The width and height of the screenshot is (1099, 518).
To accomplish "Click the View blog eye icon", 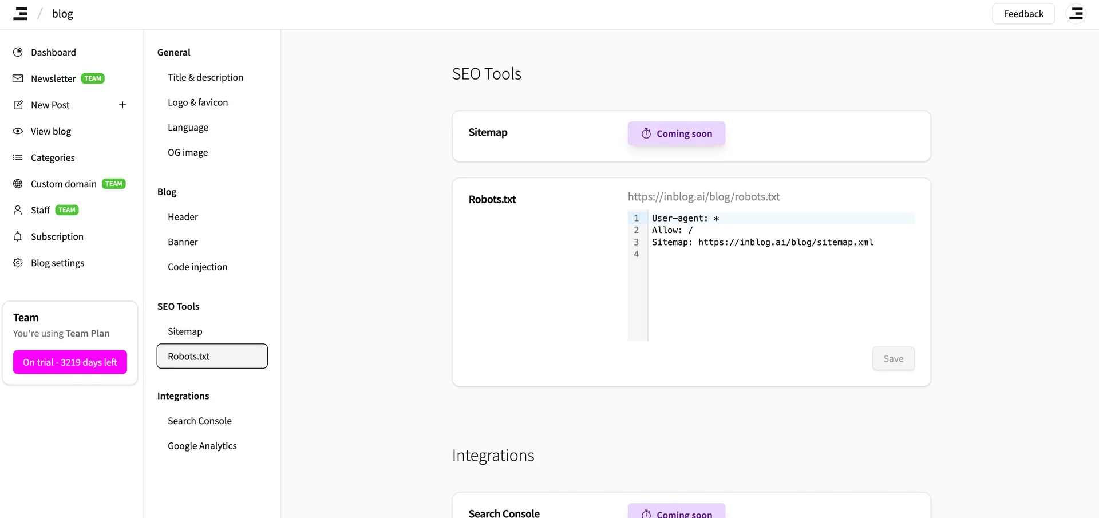I will 18,131.
